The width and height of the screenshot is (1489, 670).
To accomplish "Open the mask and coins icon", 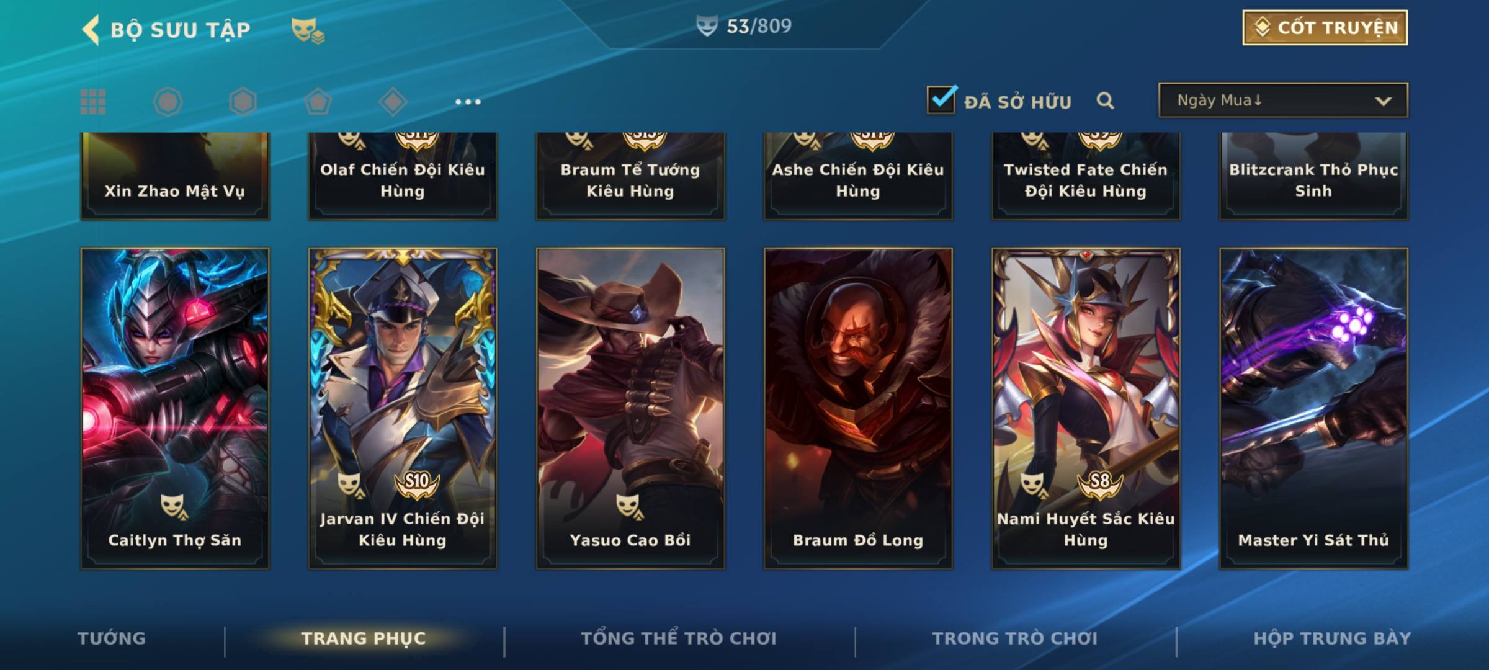I will [308, 30].
